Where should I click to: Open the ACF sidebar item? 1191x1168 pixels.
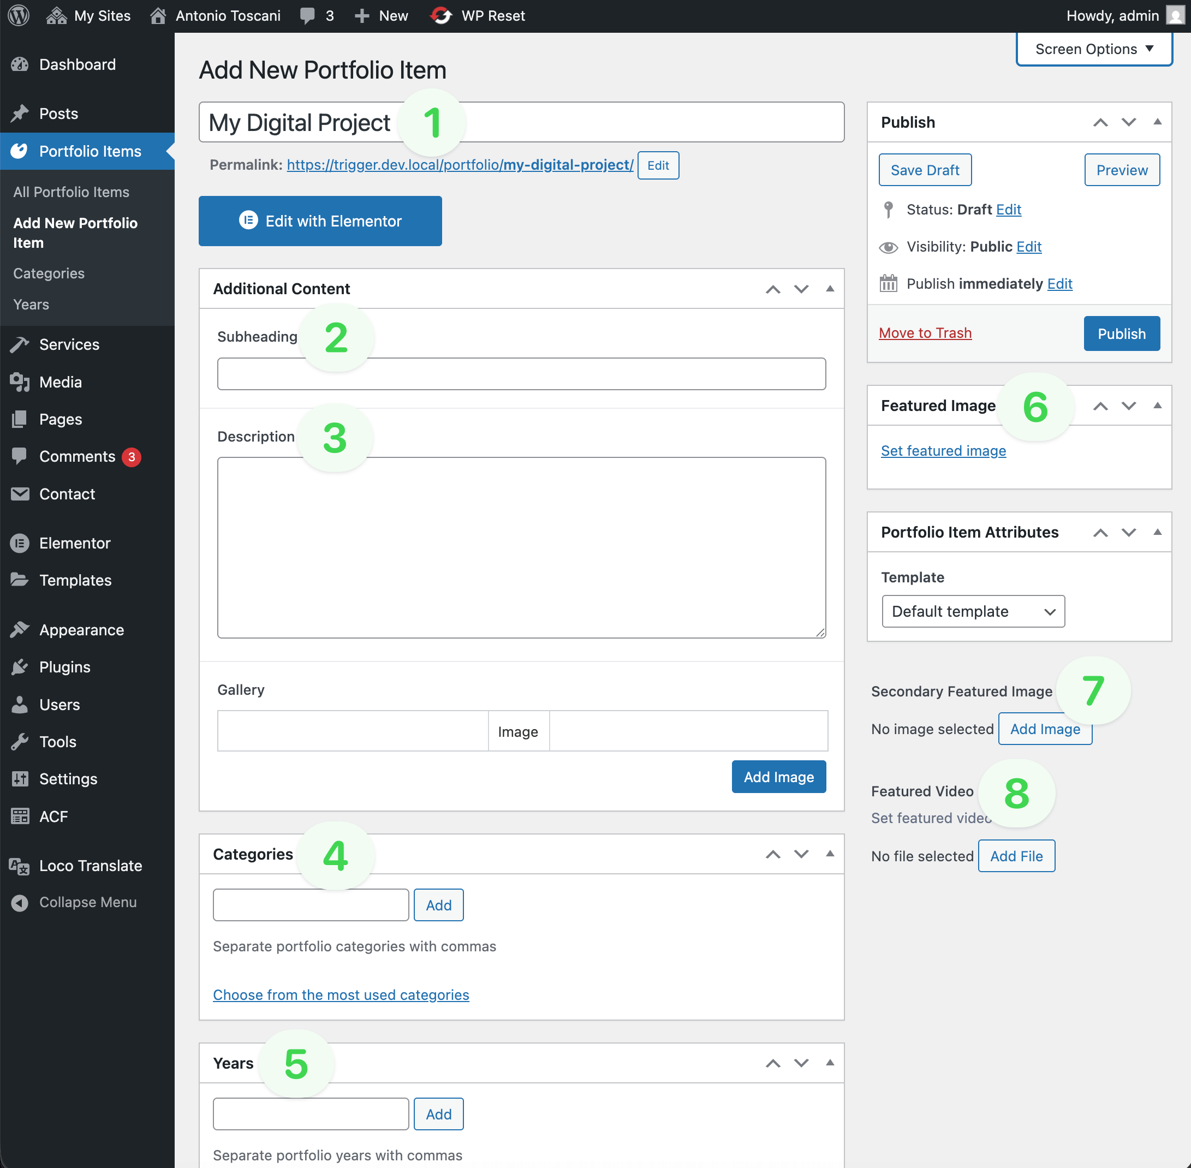(53, 817)
